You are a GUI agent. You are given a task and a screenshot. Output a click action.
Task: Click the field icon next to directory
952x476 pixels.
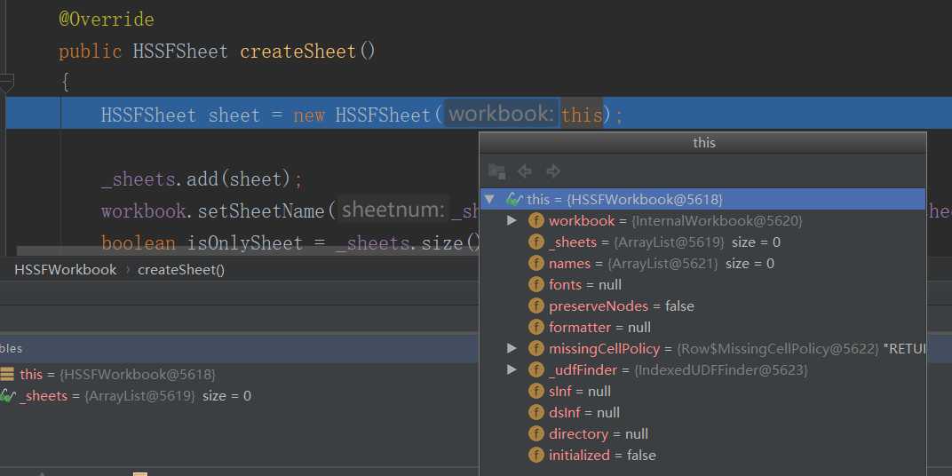click(x=536, y=434)
